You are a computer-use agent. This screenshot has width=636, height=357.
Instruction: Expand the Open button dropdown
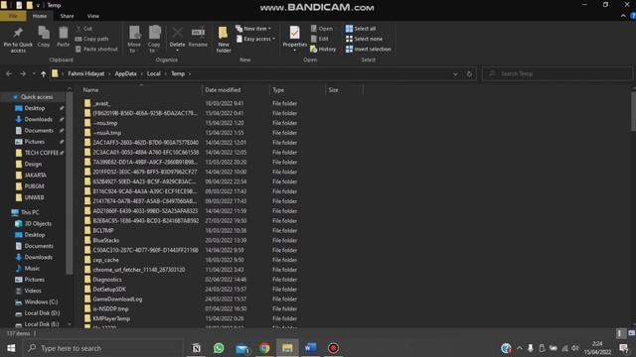(x=336, y=29)
